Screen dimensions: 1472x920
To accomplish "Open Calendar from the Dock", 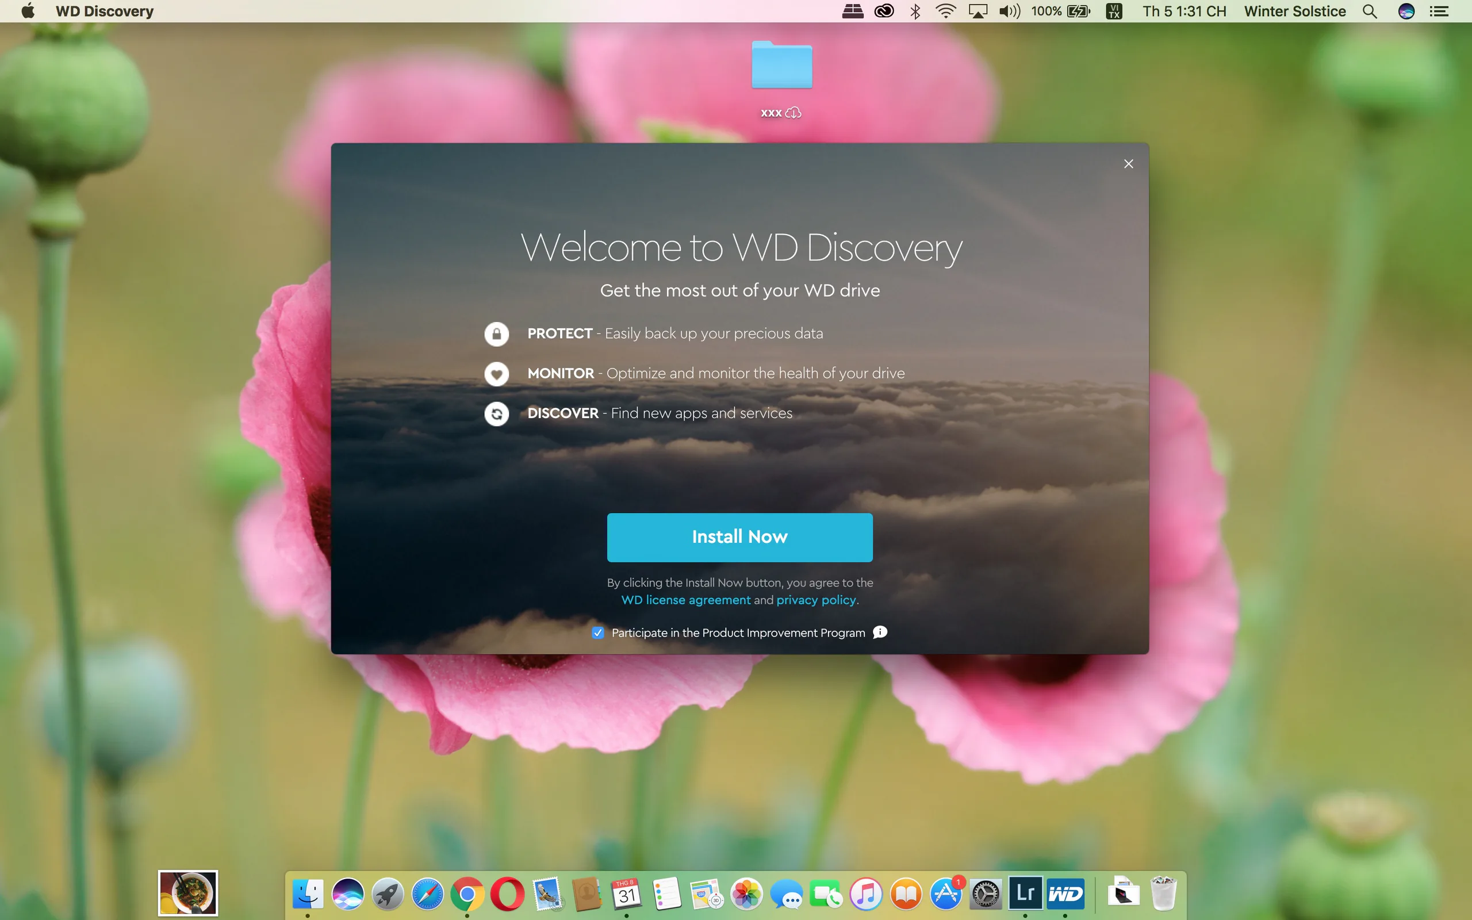I will 627,894.
